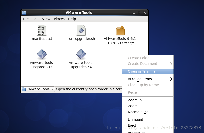Choose Unmount from context menu
Viewport: 204px width, 133px height.
click(148, 119)
